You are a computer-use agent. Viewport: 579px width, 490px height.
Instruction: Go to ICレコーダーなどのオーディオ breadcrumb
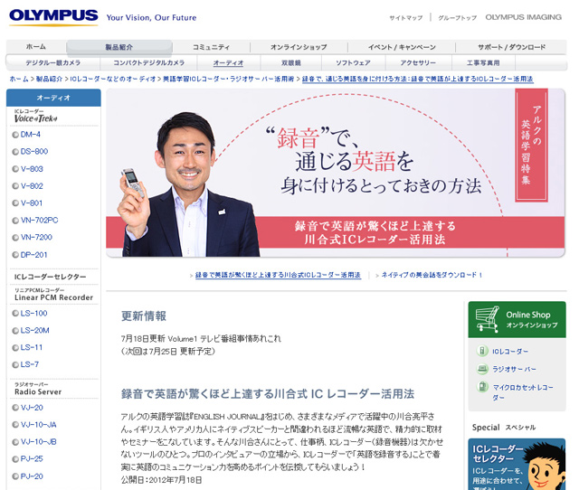coord(112,79)
